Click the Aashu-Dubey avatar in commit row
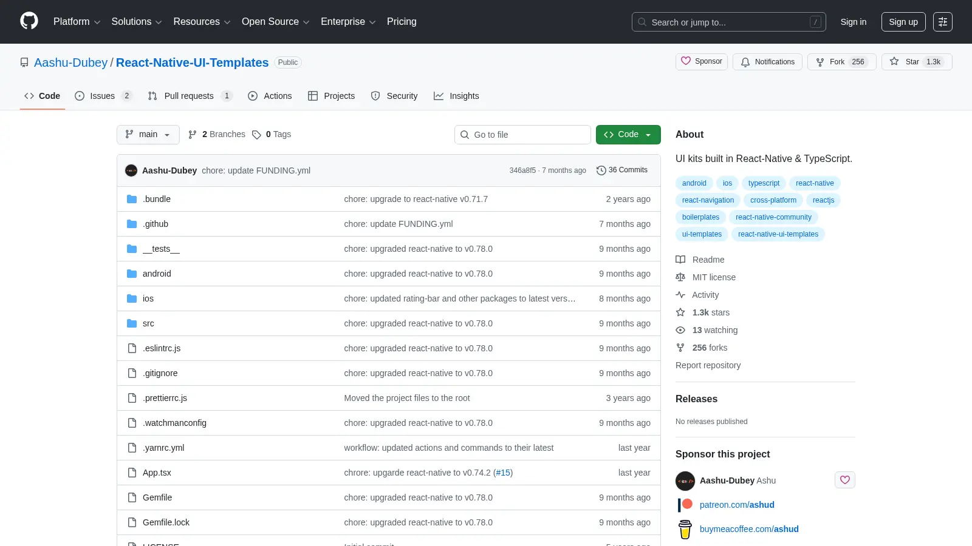This screenshot has width=972, height=546. pyautogui.click(x=131, y=170)
